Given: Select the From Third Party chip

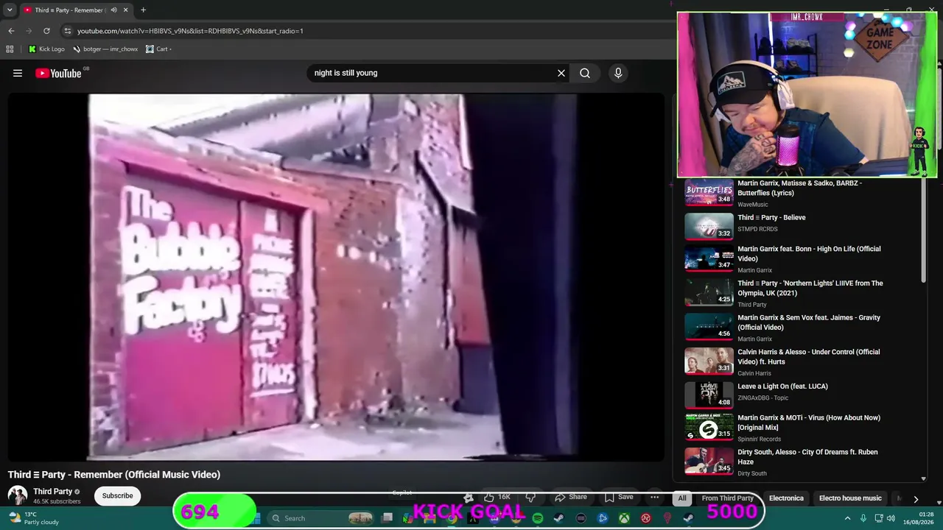Looking at the screenshot, I should [x=728, y=498].
